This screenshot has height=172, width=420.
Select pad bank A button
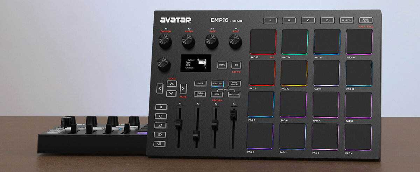[x=270, y=21]
